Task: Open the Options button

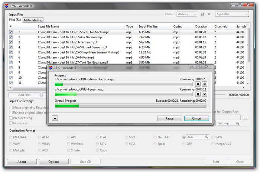Action: [54, 162]
